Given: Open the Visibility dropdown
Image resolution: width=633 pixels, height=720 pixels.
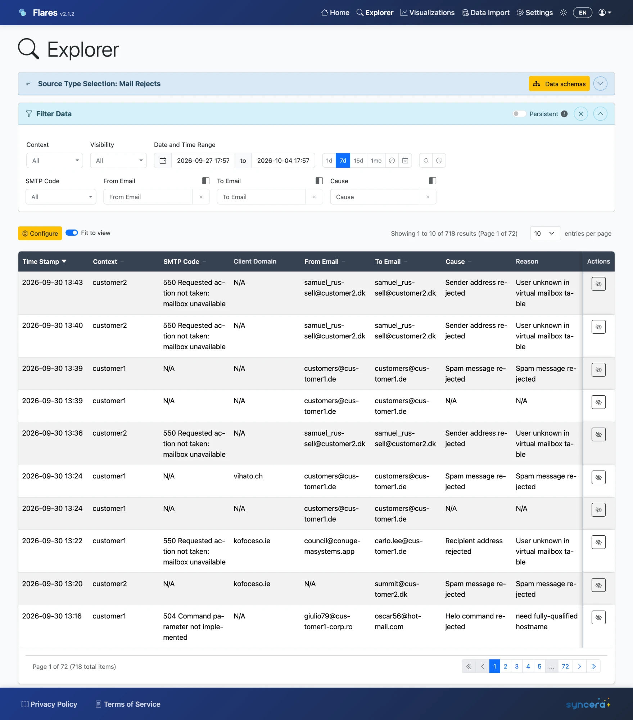Looking at the screenshot, I should point(118,161).
